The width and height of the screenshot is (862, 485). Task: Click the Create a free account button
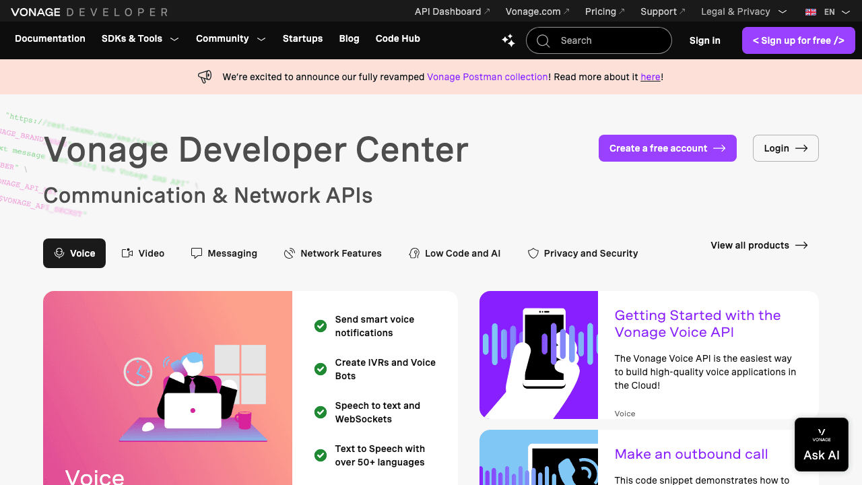click(x=667, y=148)
